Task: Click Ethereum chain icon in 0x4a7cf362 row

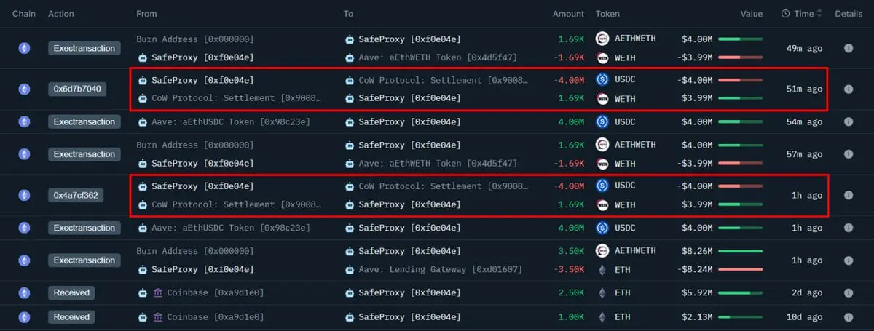Action: [25, 195]
